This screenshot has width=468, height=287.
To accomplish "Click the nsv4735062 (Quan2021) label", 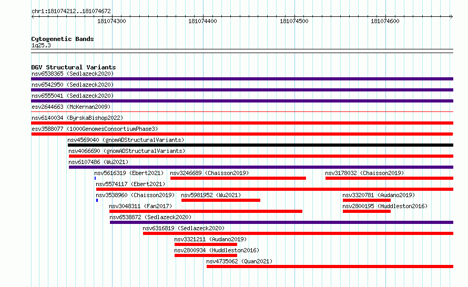I will tap(239, 261).
